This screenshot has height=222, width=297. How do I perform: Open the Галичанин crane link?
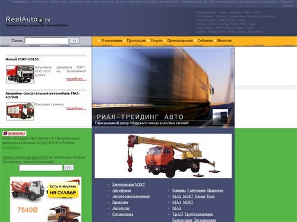197,191
